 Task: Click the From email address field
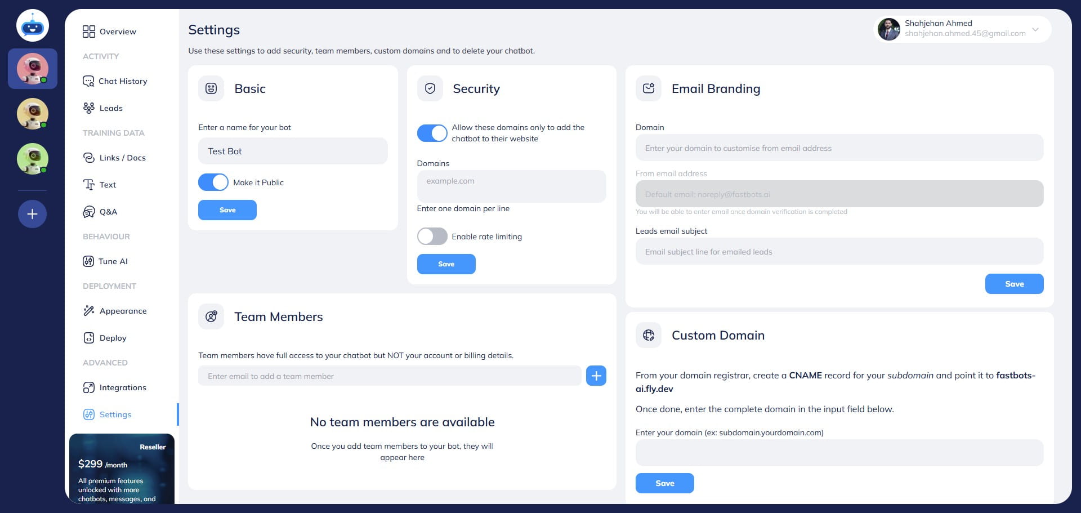[x=839, y=194]
